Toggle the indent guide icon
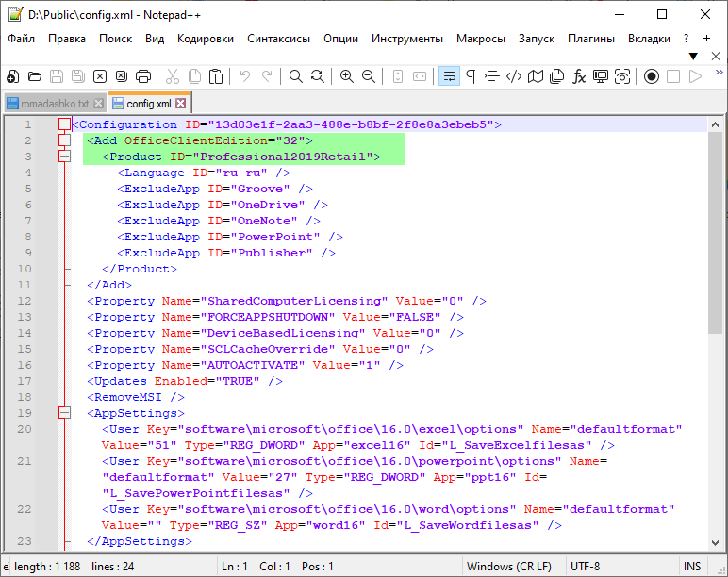Screen dimensions: 728x577 (x=492, y=76)
